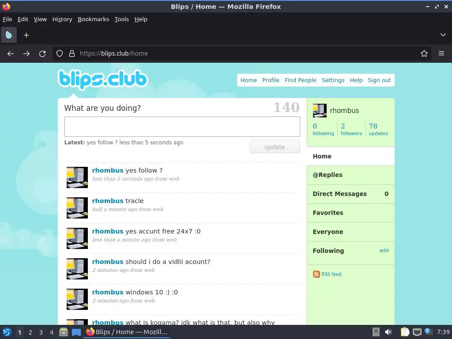Screen dimensions: 452x339
Task: Open the File menu
Action: (7, 19)
